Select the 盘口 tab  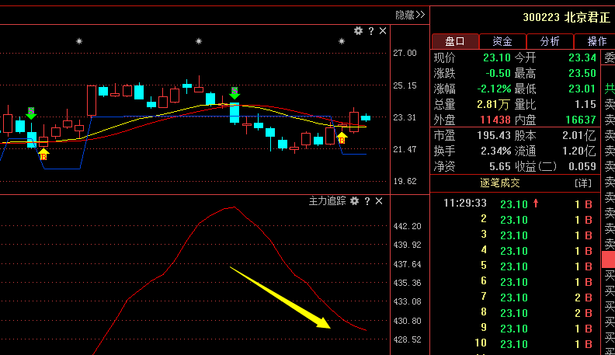click(x=454, y=41)
